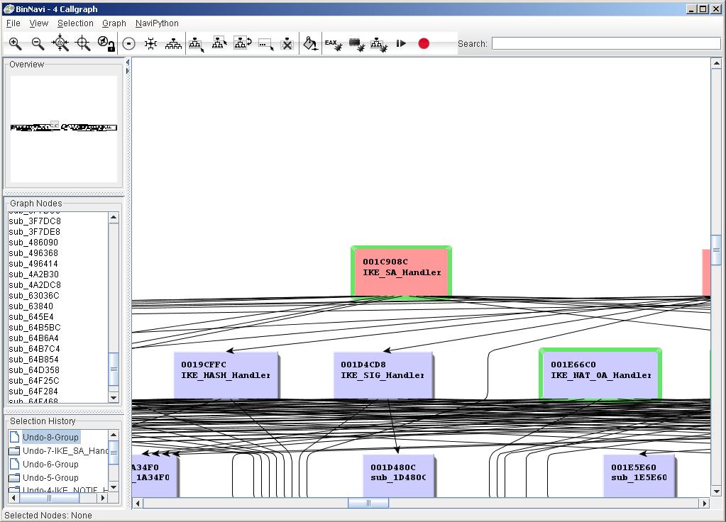Select sub_64B7C4 in Graph Nodes list
Viewport: 726px width, 522px height.
tap(34, 349)
